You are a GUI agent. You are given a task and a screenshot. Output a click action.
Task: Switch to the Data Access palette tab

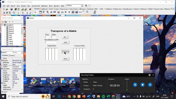click(x=64, y=9)
